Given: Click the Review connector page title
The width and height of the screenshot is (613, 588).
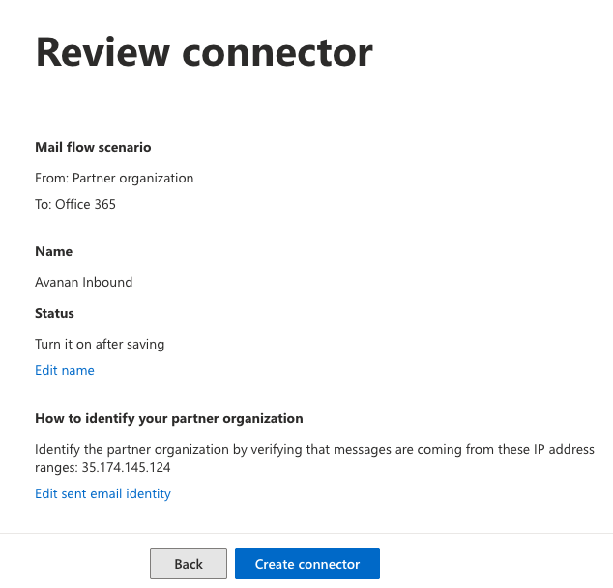Looking at the screenshot, I should (x=204, y=52).
